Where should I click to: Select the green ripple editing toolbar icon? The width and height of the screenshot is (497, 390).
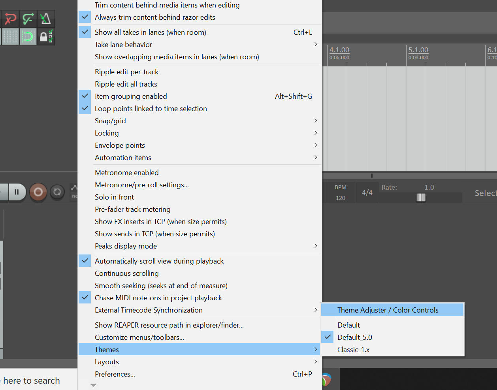point(28,19)
